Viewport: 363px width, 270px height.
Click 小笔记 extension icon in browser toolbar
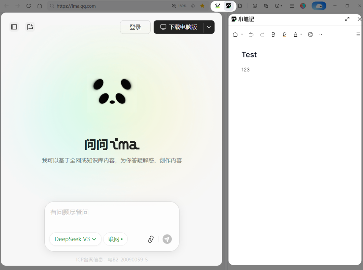point(229,6)
